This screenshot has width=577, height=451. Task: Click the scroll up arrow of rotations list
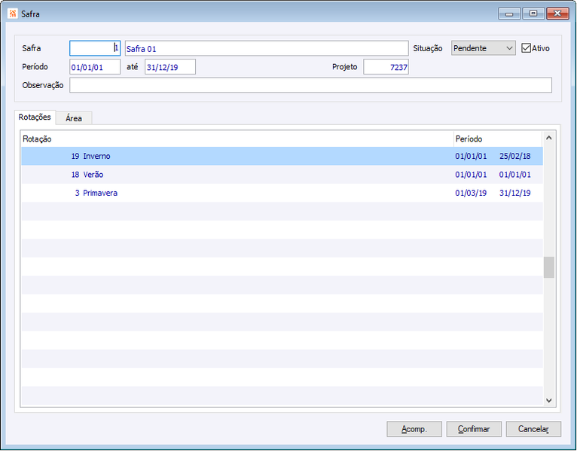pyautogui.click(x=548, y=138)
